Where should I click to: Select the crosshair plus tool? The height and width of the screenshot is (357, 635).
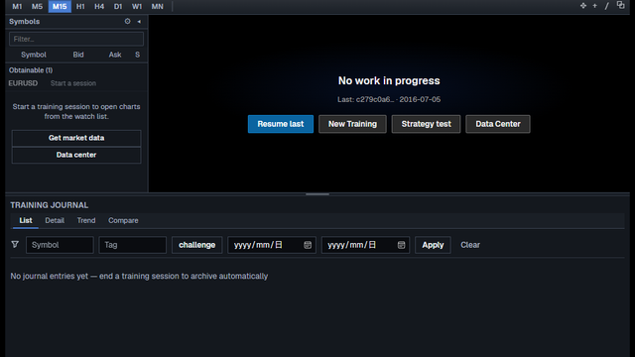pos(595,6)
